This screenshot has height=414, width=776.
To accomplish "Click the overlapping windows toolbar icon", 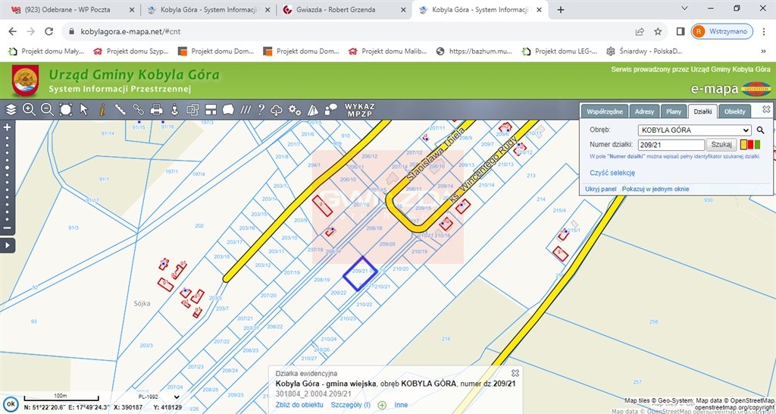I will point(192,110).
